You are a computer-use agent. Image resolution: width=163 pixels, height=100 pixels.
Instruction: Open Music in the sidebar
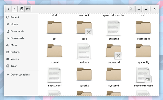21,45
